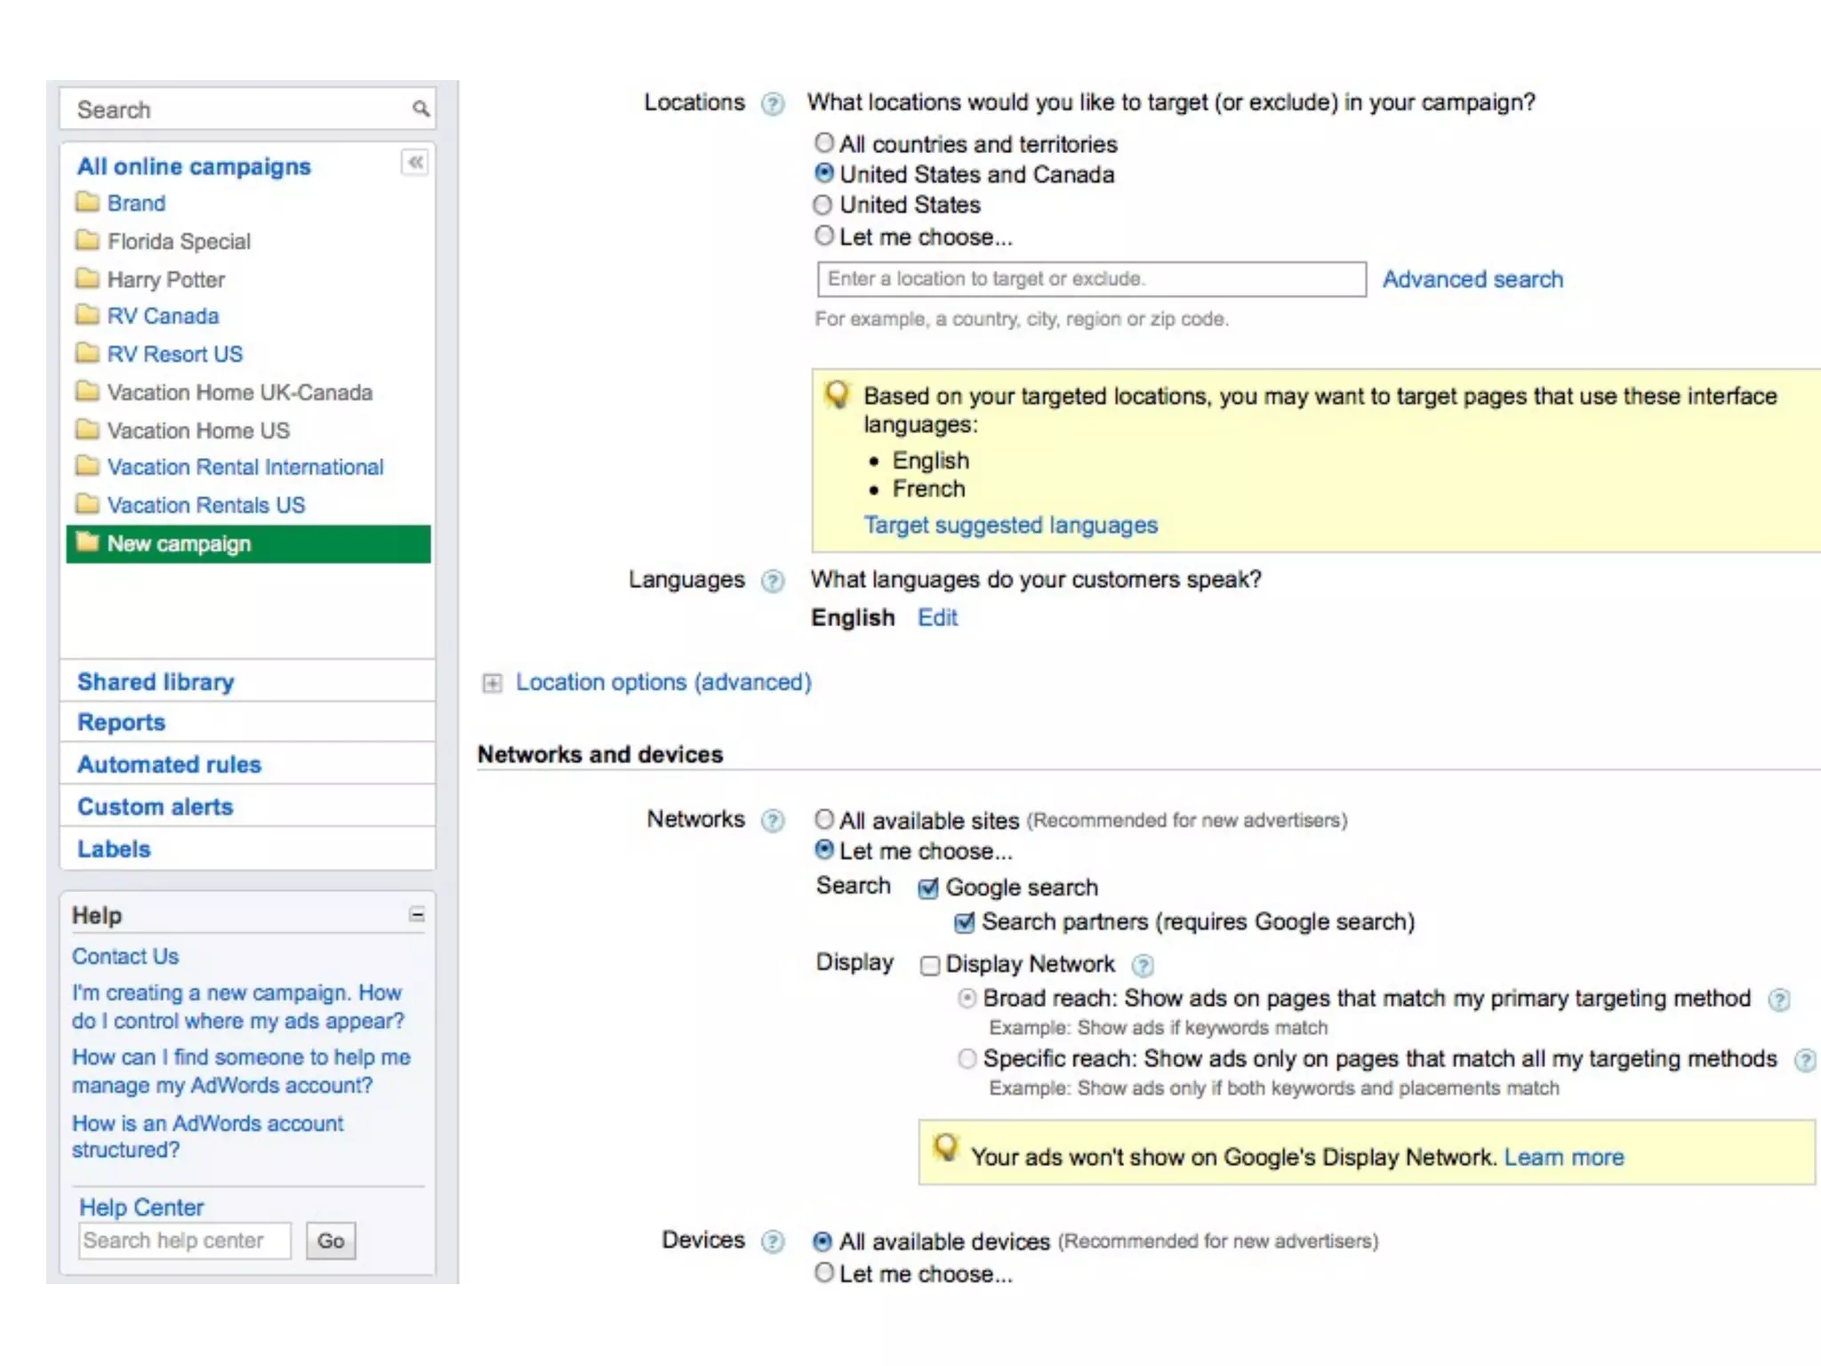Viewport: 1821px width, 1366px height.
Task: Click the help icon beside Devices
Action: tap(773, 1241)
